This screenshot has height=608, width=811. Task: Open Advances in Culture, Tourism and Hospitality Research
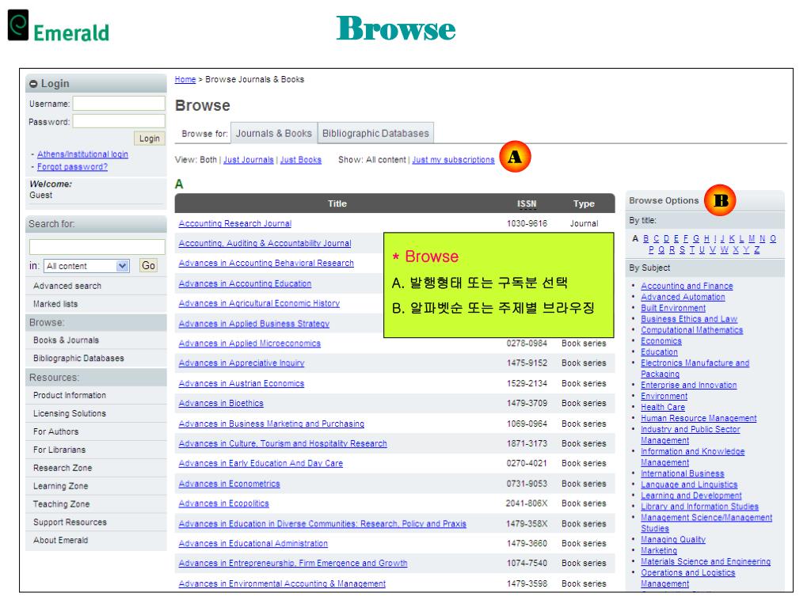click(x=283, y=443)
